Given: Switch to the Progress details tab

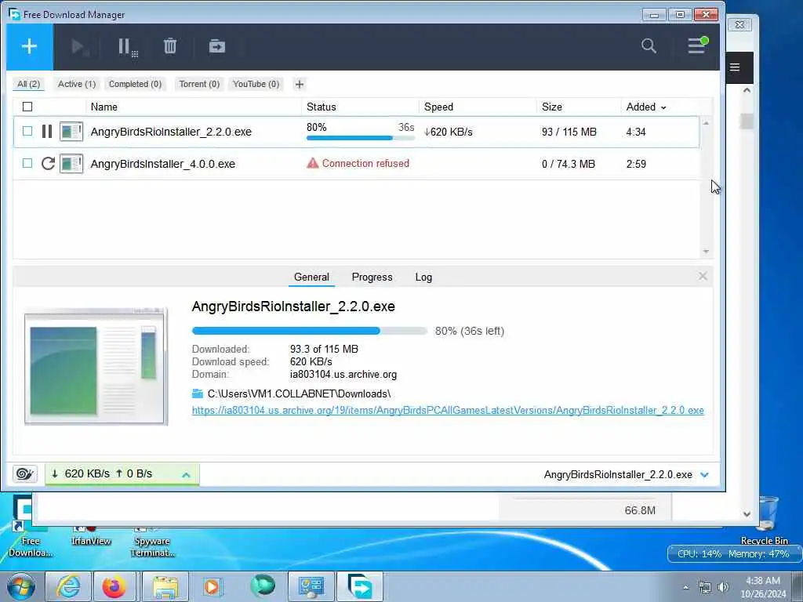Looking at the screenshot, I should pos(372,277).
